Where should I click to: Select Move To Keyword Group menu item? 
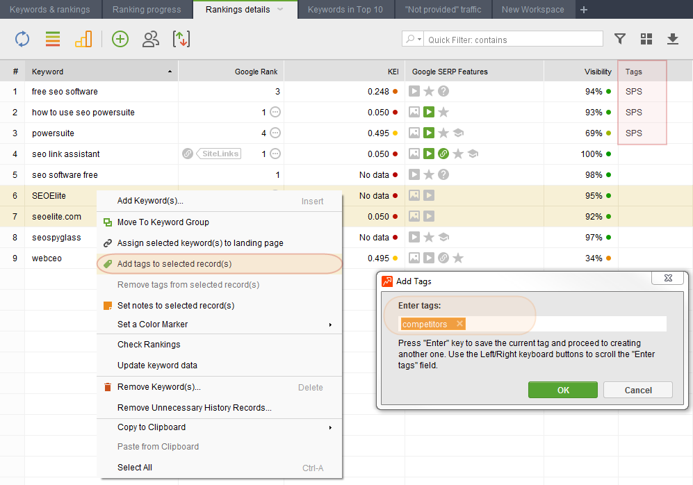219,222
